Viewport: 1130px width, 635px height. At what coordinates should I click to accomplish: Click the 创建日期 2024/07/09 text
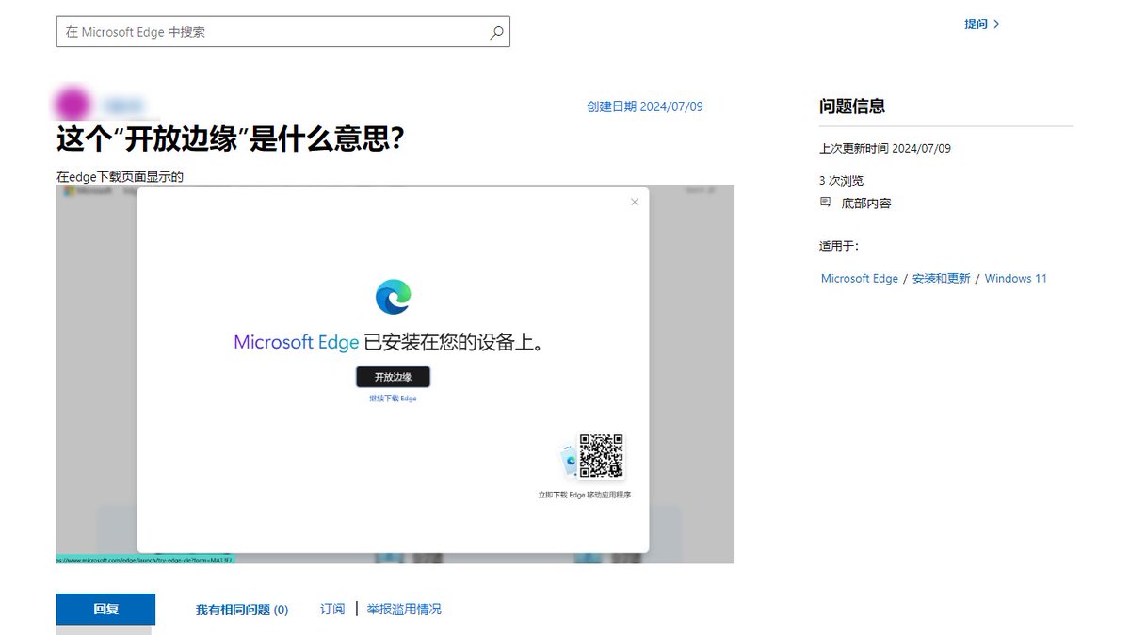click(x=645, y=106)
